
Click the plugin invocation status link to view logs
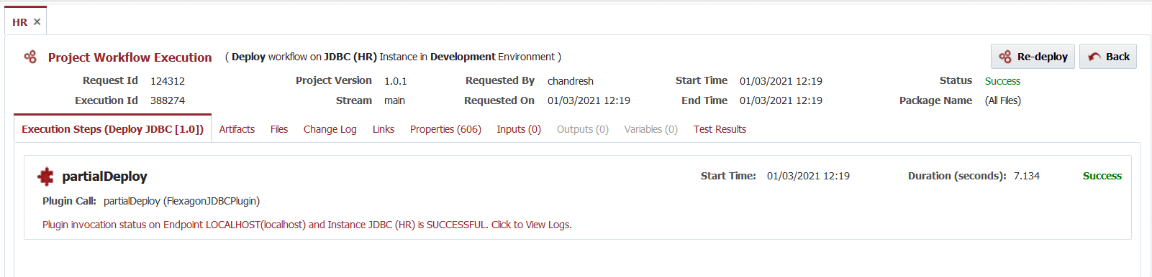tap(307, 225)
